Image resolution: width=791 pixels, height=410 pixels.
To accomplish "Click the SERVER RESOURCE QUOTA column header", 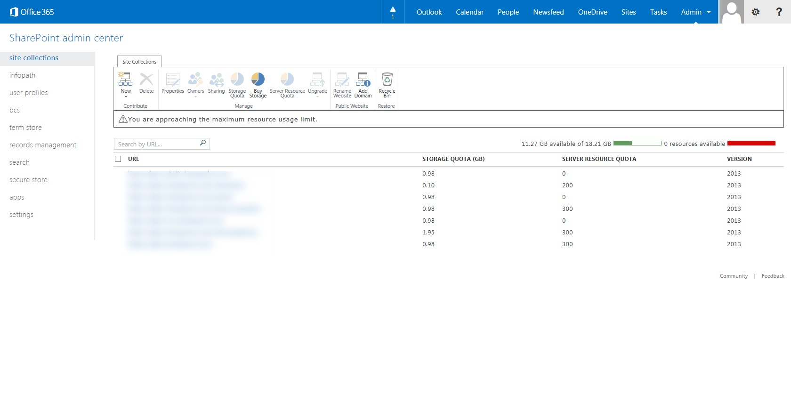I will pyautogui.click(x=599, y=159).
